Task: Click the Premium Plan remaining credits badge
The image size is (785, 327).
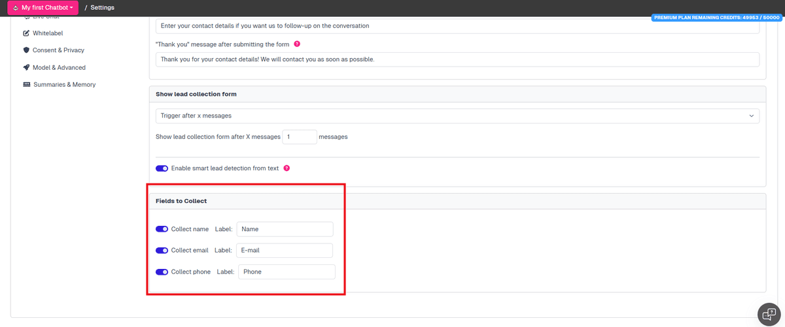Action: pyautogui.click(x=716, y=18)
